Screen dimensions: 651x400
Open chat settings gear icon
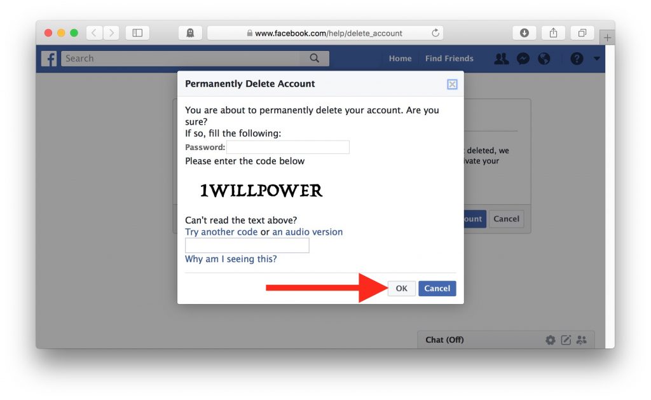pos(550,340)
